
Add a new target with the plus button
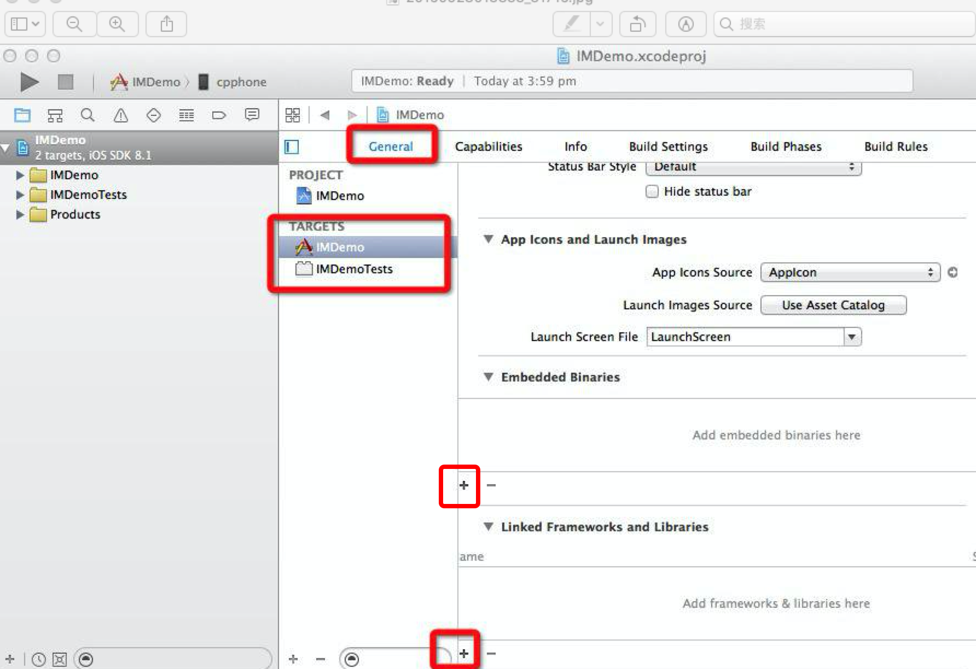click(x=293, y=659)
